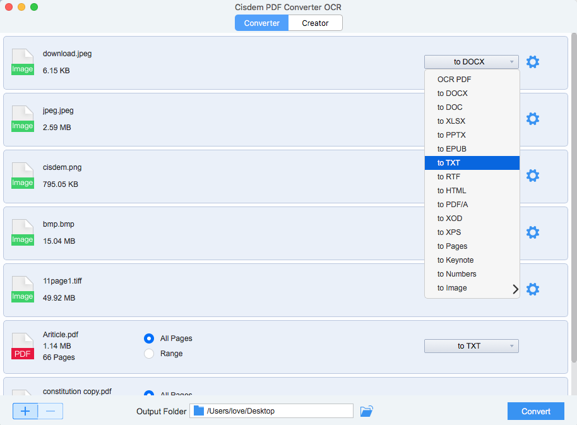Viewport: 577px width, 425px height.
Task: Choose to XLSX output format
Action: tap(472, 121)
